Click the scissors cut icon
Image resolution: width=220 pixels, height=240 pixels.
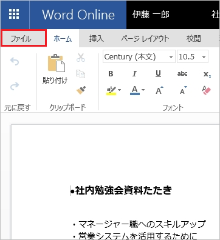click(81, 58)
